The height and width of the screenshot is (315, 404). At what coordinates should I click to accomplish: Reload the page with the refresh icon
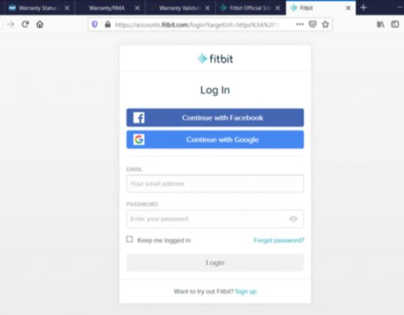coord(25,24)
